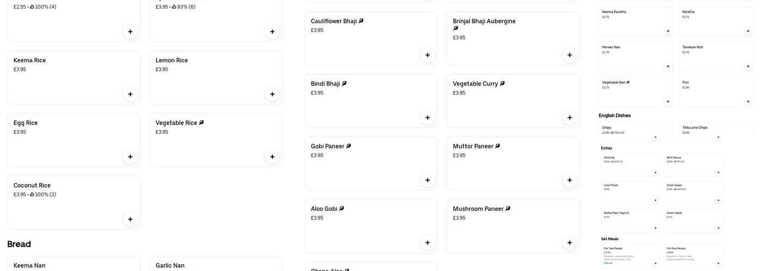Add Tandoori Roti from small menu
The height and width of the screenshot is (271, 761).
pyautogui.click(x=748, y=66)
